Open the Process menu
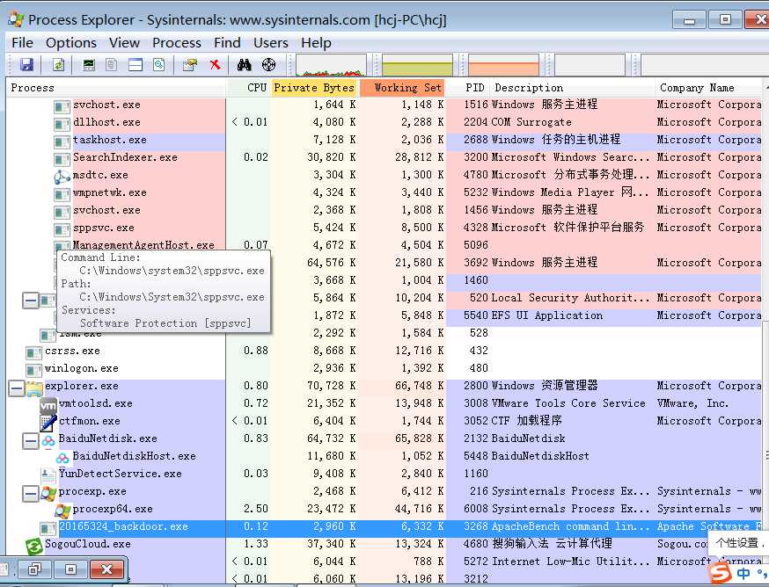Image resolution: width=769 pixels, height=587 pixels. (x=177, y=43)
